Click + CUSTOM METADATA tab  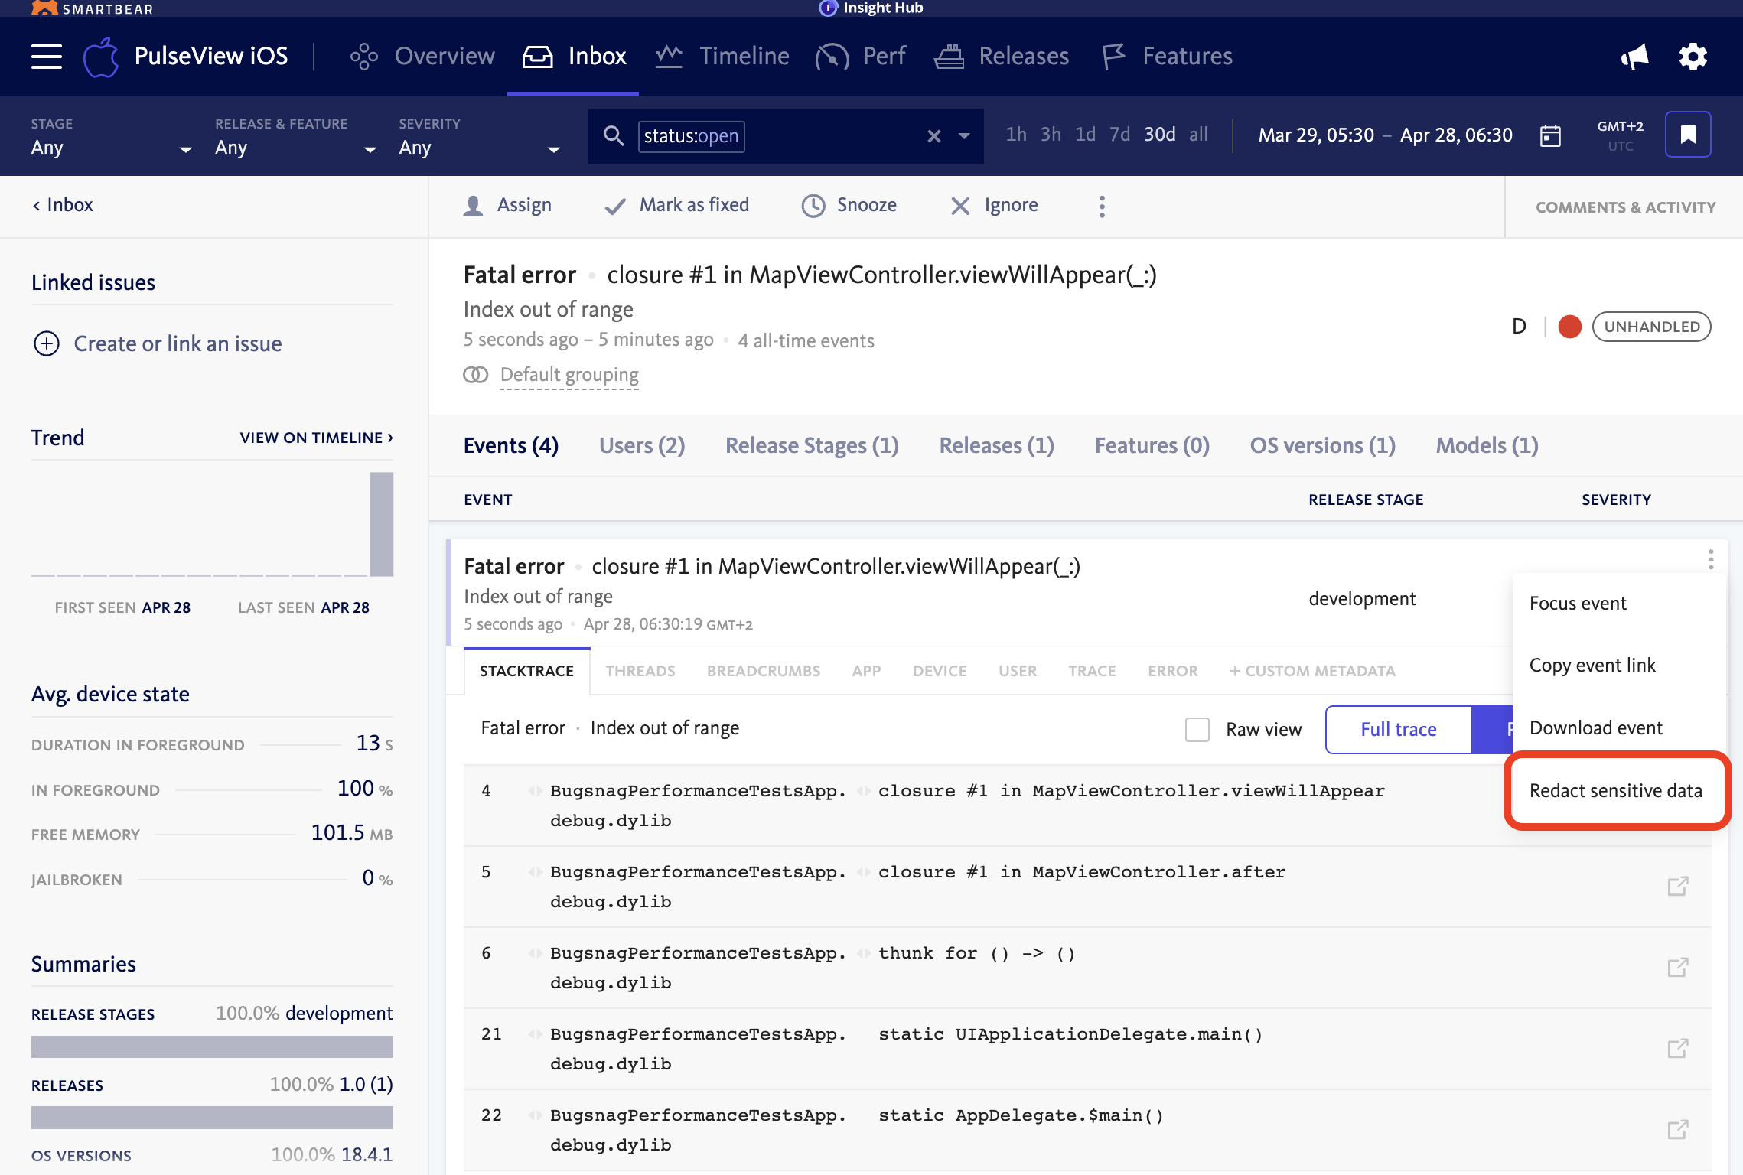(1312, 671)
